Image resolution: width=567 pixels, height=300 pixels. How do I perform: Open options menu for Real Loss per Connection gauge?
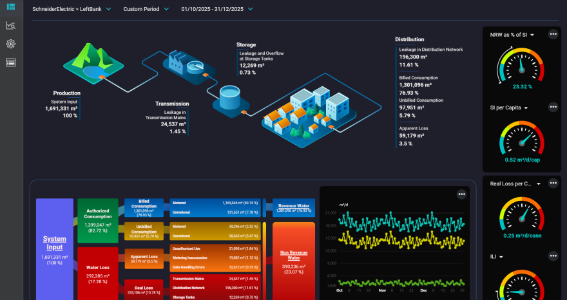point(553,183)
